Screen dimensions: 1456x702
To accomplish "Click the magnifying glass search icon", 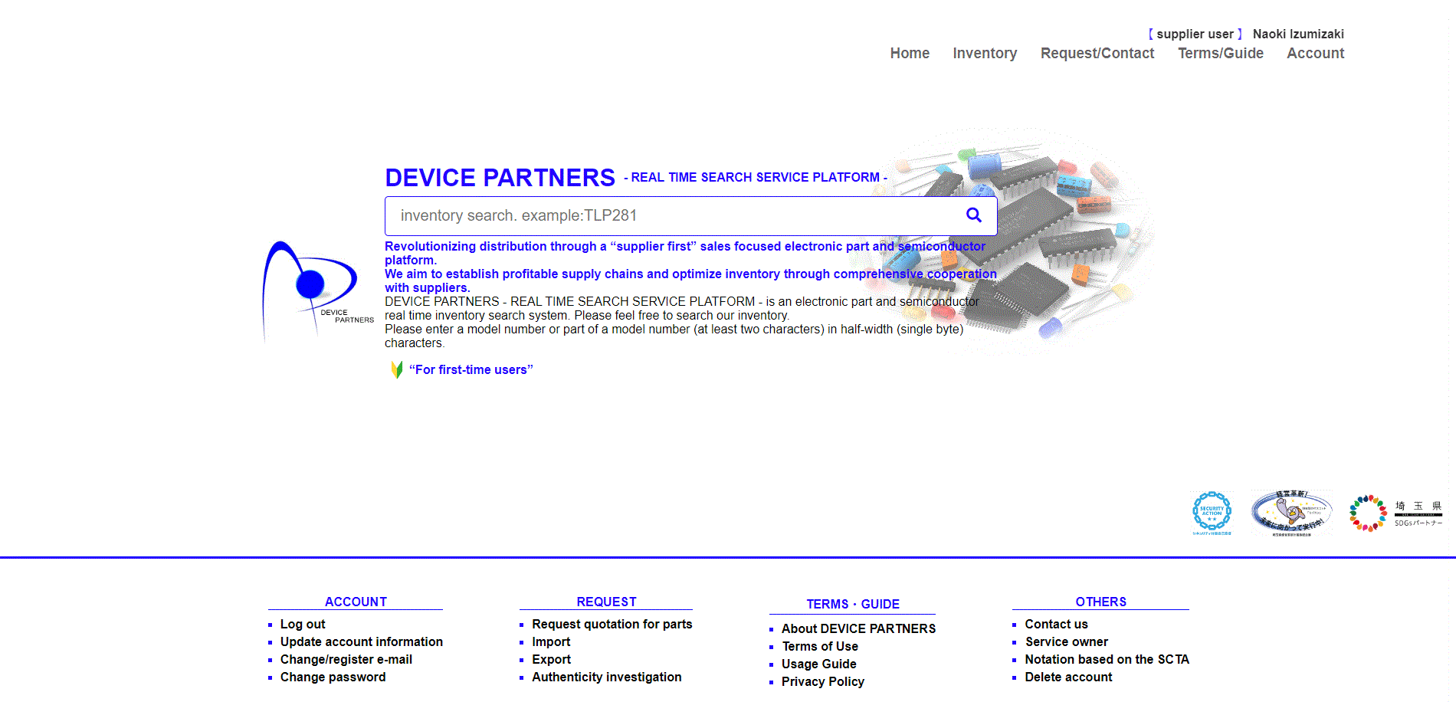I will [x=973, y=215].
